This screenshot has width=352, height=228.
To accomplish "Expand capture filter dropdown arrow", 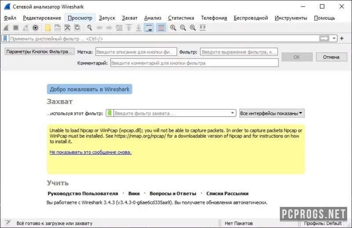I will tap(233, 113).
